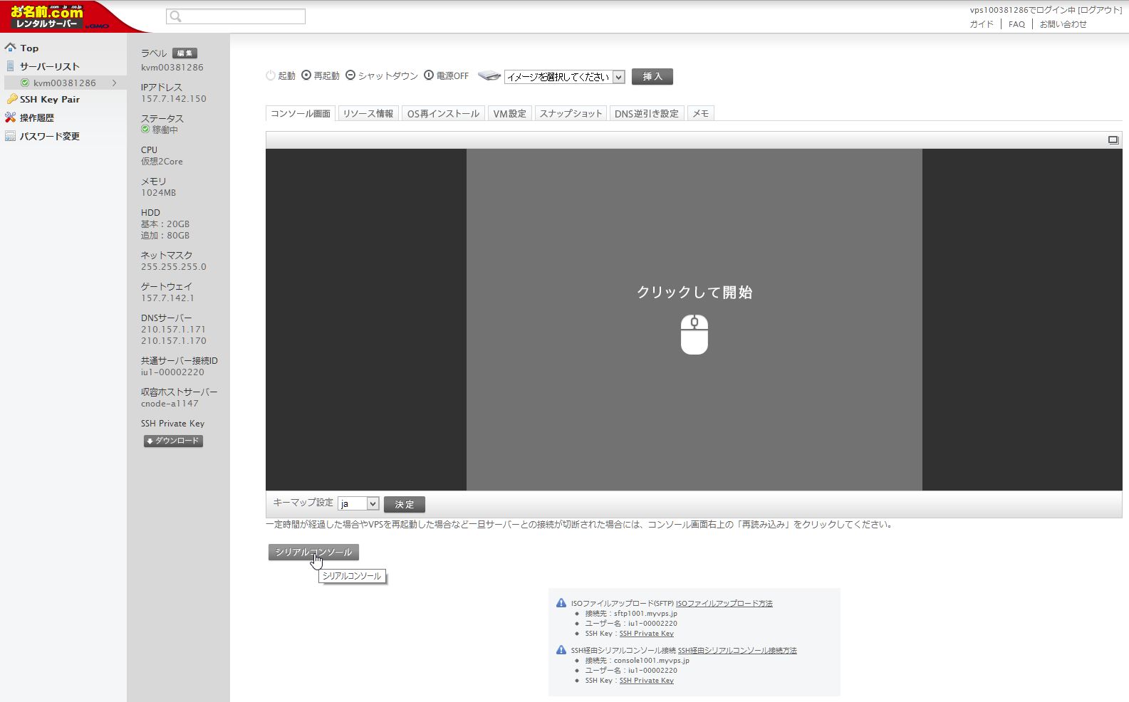Click the green status icon beside kvm00381286
The image size is (1129, 702).
pos(25,83)
